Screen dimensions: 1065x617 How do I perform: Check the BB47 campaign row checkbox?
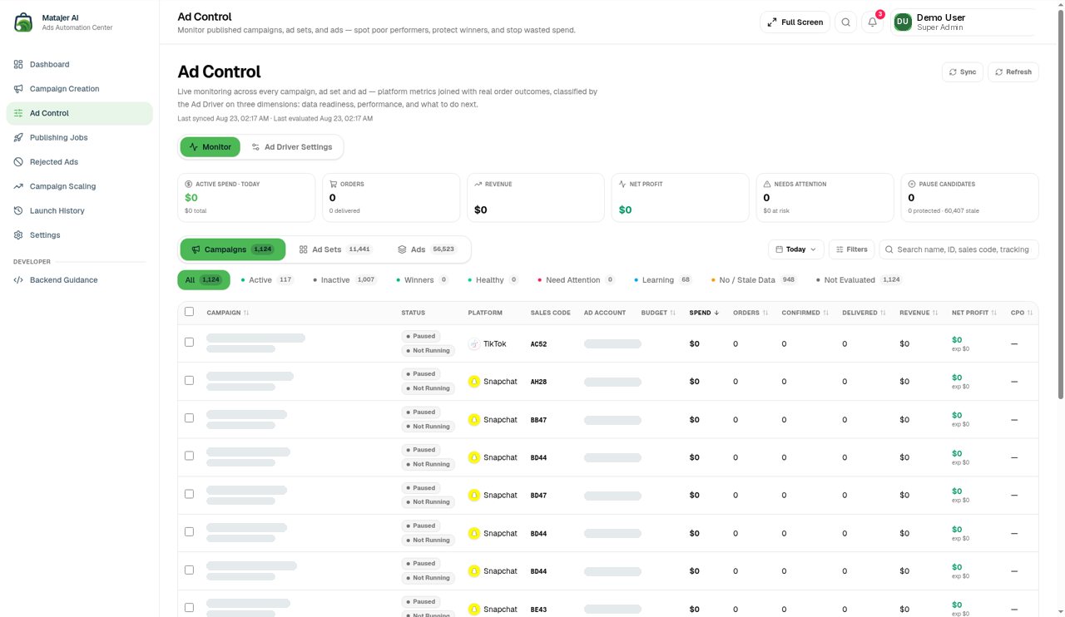coord(189,418)
